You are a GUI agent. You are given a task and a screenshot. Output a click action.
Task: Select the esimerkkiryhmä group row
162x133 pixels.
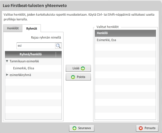click(33, 75)
